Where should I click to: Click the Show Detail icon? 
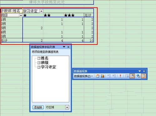point(114,76)
